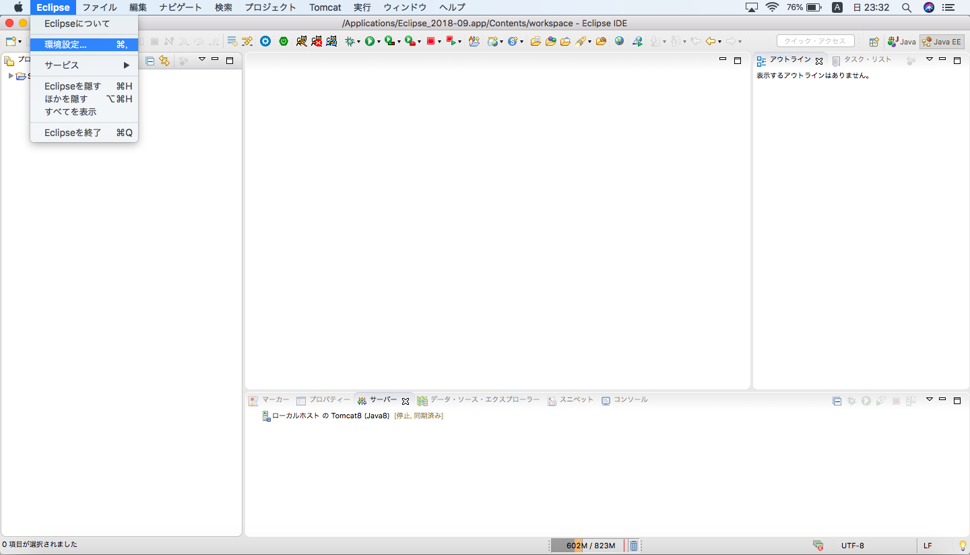
Task: Switch to the マーカー tab
Action: pyautogui.click(x=269, y=400)
